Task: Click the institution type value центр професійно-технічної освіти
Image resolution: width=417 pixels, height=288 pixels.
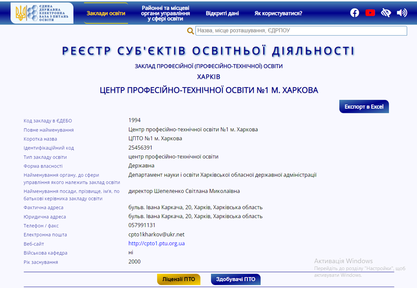Action: [173, 157]
